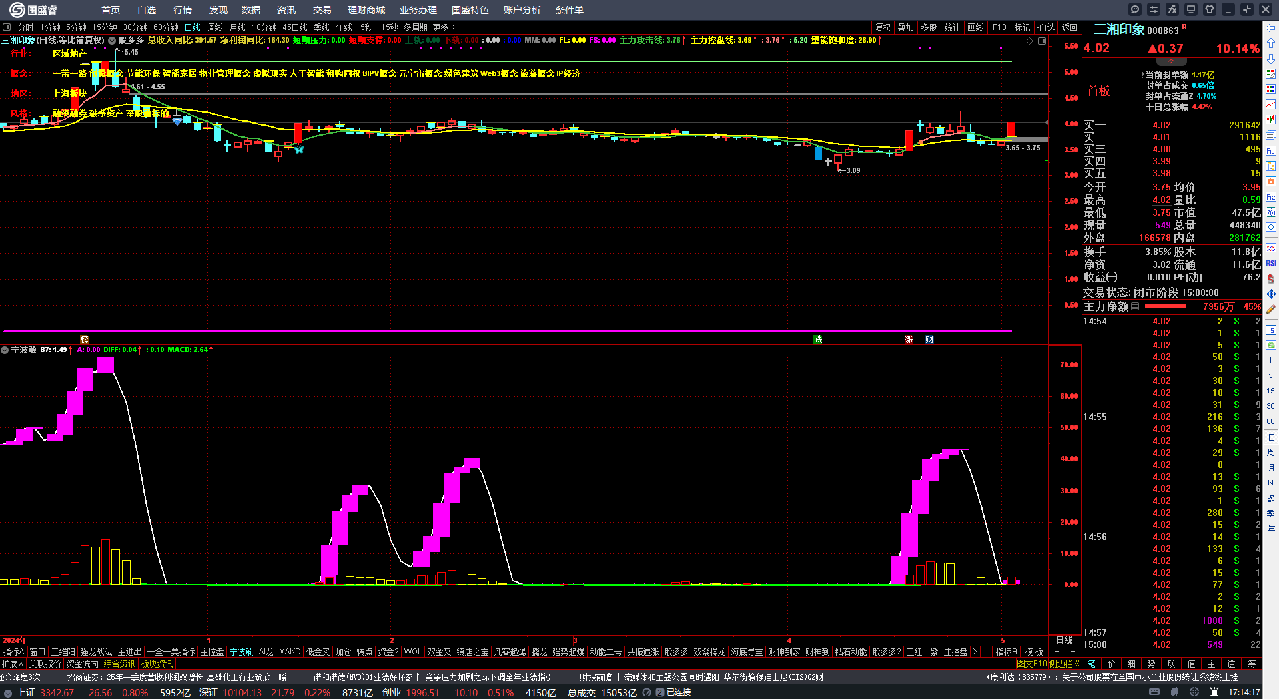Toggle the panel square icon beside the diamond
1279x699 pixels.
click(1042, 41)
